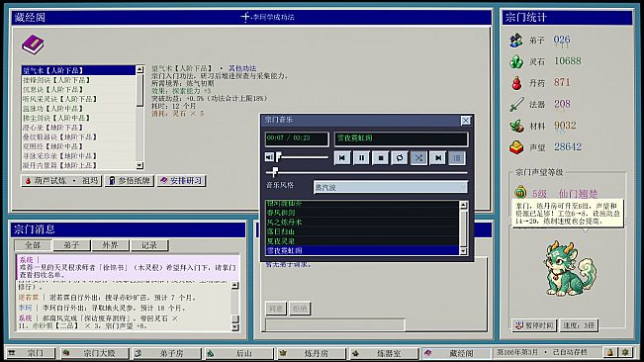
Task: Click the purple book icon in 藏经阁
Action: pyautogui.click(x=33, y=45)
